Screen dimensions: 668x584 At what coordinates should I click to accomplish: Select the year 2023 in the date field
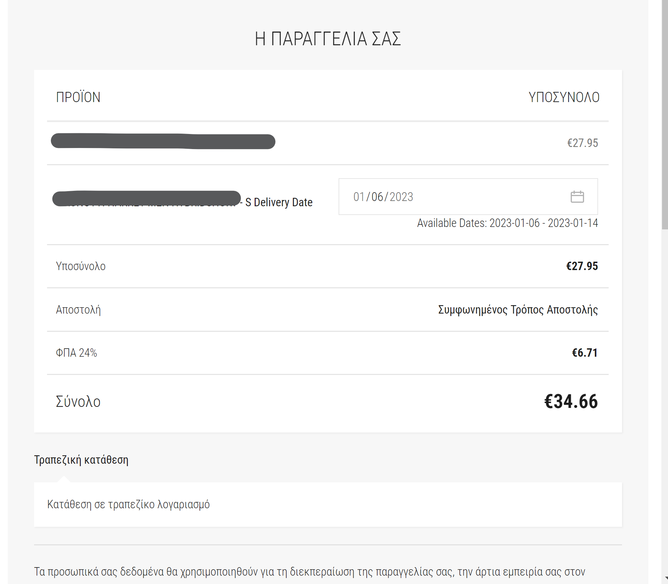coord(401,197)
